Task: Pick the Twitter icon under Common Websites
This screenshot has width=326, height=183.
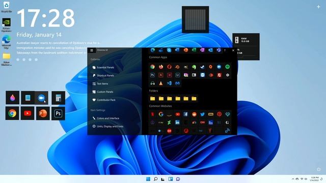Action: (x=202, y=114)
